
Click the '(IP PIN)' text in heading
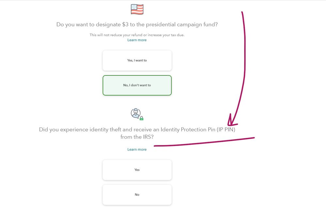click(226, 130)
